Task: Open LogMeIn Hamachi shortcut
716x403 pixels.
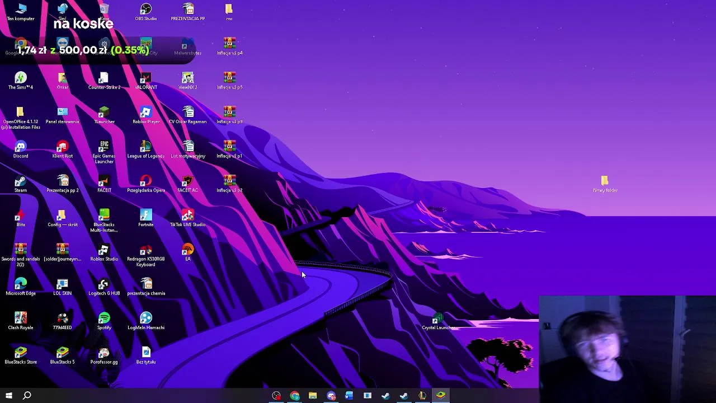Action: coord(146,321)
